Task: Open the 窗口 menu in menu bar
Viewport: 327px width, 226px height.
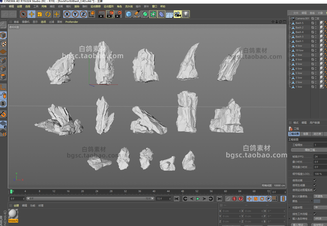Action: (x=154, y=7)
